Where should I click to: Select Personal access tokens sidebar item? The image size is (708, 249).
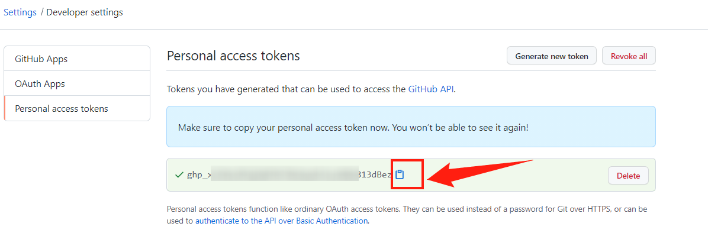coord(77,108)
